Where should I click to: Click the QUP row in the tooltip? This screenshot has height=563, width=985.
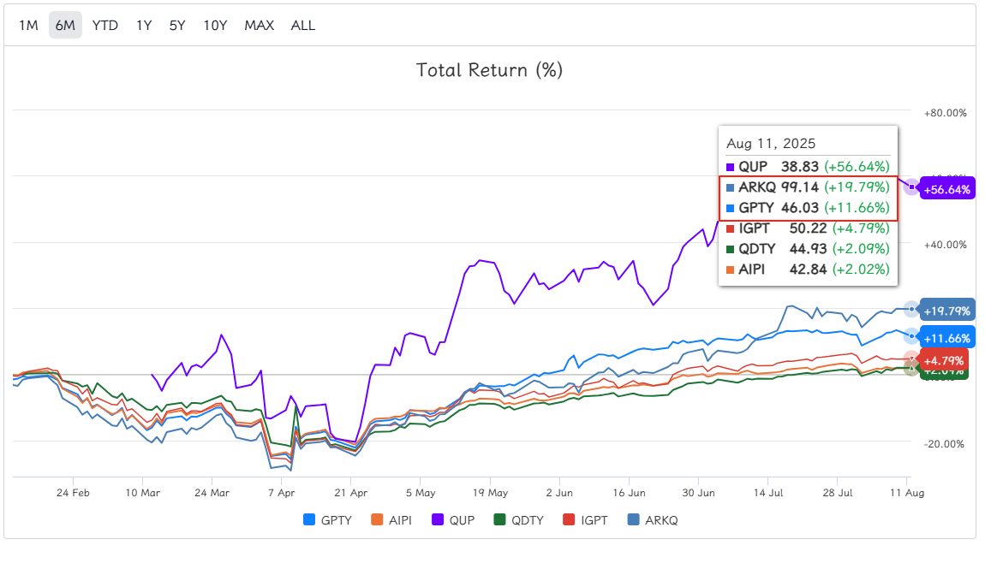click(x=808, y=166)
